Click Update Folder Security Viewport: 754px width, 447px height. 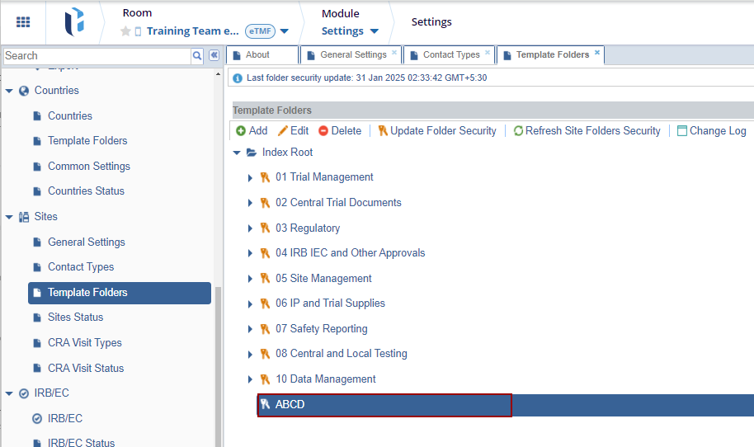pyautogui.click(x=436, y=130)
